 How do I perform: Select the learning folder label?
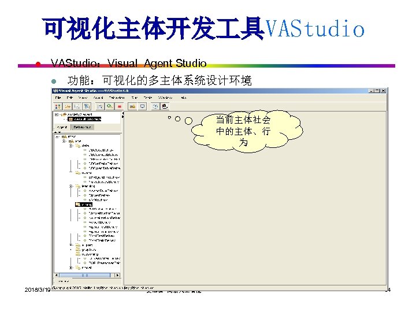(x=88, y=186)
